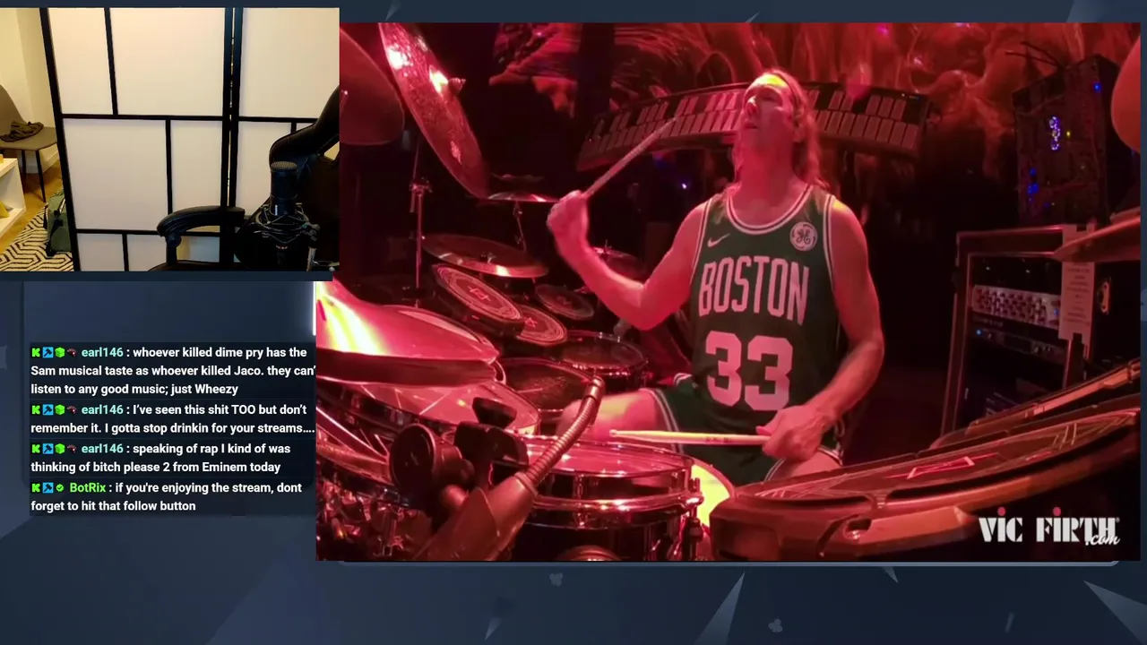Click green cube badge in "I've seen this" message
The image size is (1147, 645).
(x=59, y=410)
